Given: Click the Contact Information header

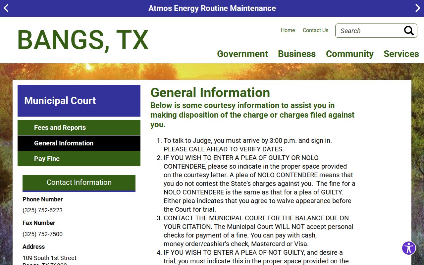Looking at the screenshot, I should pos(79,183).
